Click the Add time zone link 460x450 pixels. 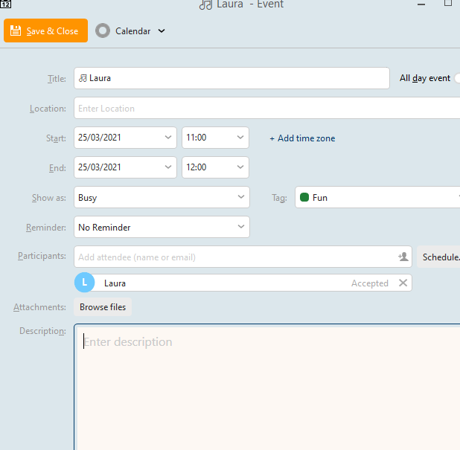[302, 138]
